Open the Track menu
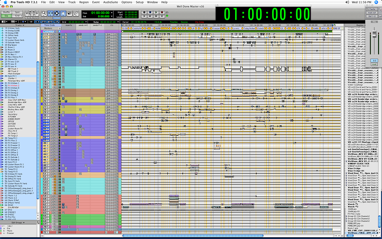 (72, 2)
